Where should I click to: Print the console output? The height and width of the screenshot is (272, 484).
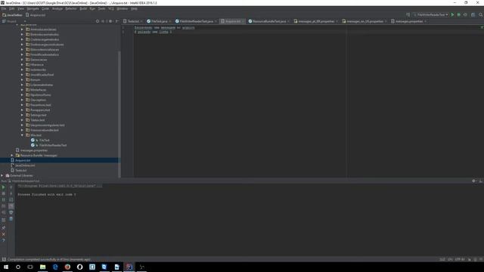click(11, 212)
